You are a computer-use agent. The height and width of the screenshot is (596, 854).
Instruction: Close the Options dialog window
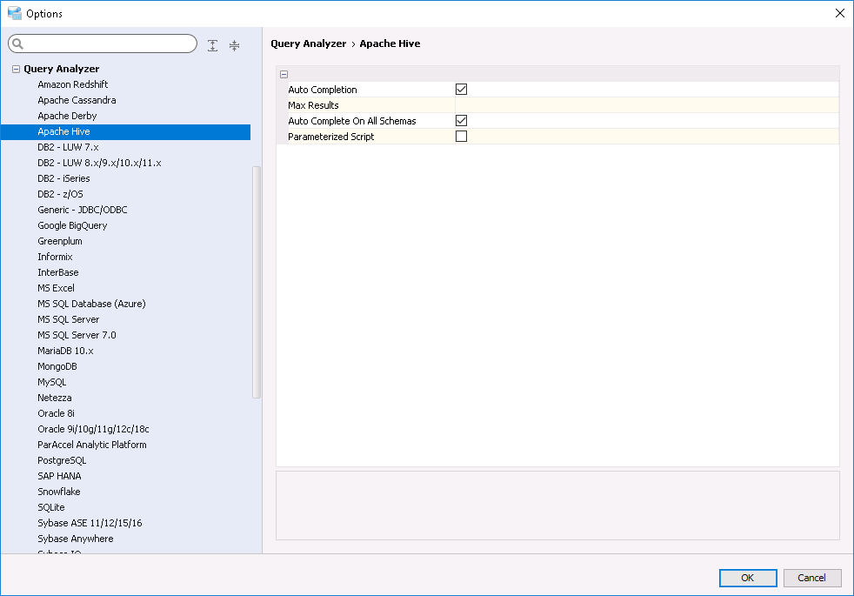[x=839, y=13]
